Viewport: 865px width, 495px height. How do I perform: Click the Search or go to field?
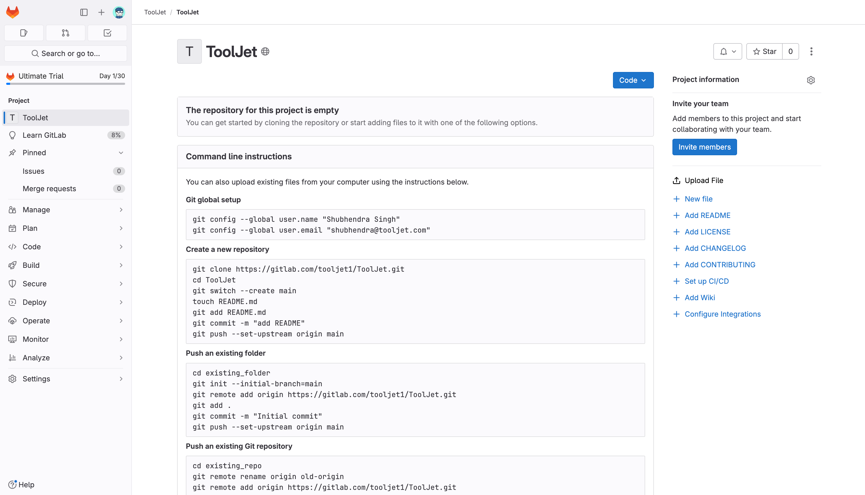[65, 53]
